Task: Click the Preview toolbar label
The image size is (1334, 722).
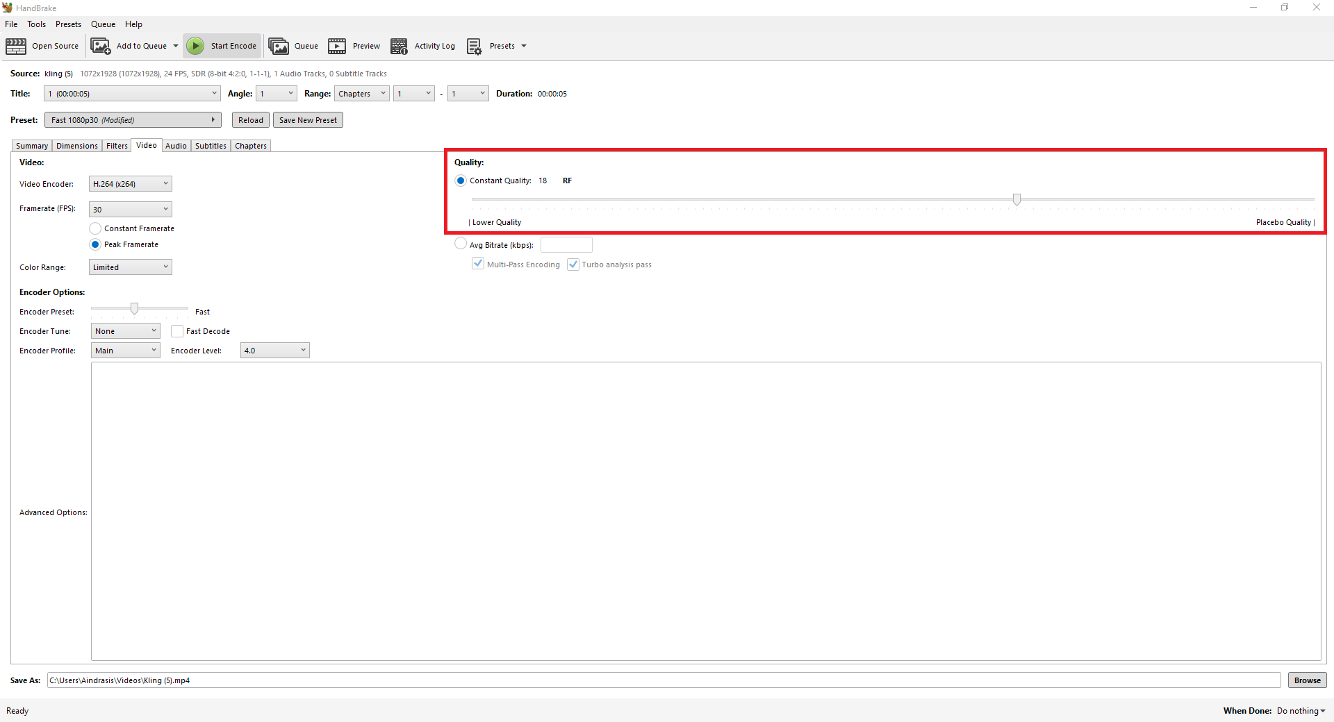Action: 366,47
